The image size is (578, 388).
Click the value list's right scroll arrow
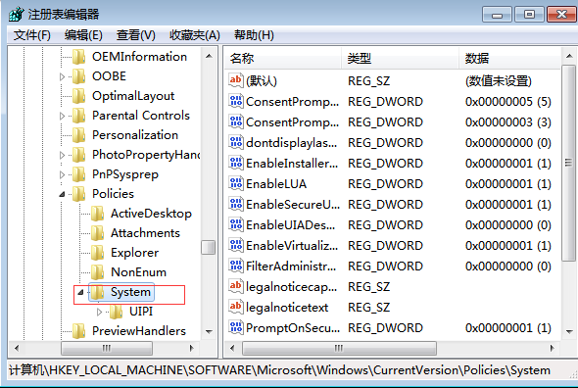(x=552, y=348)
